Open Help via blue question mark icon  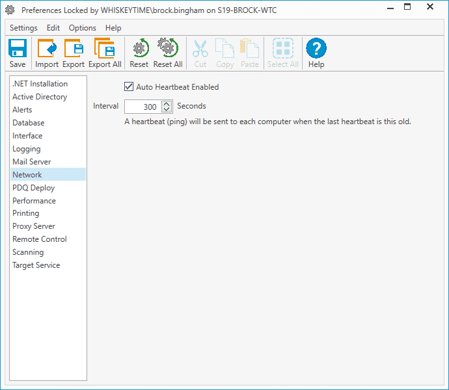(316, 48)
